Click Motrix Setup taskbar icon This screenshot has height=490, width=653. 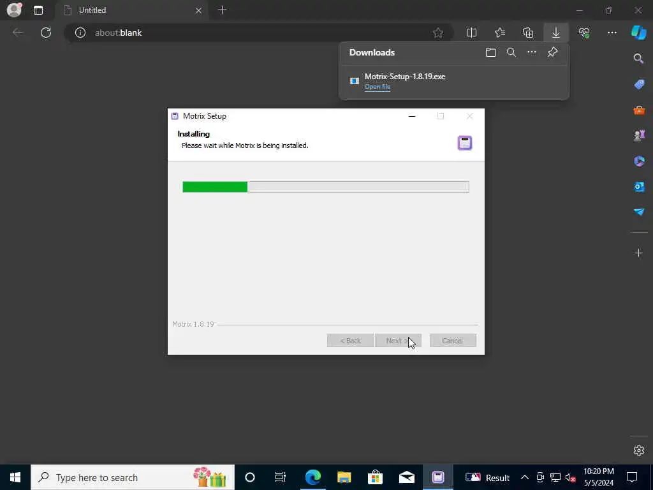[x=437, y=477]
